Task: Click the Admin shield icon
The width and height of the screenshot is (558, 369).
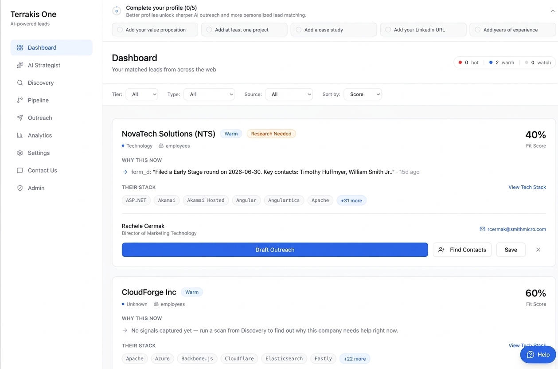Action: (20, 188)
